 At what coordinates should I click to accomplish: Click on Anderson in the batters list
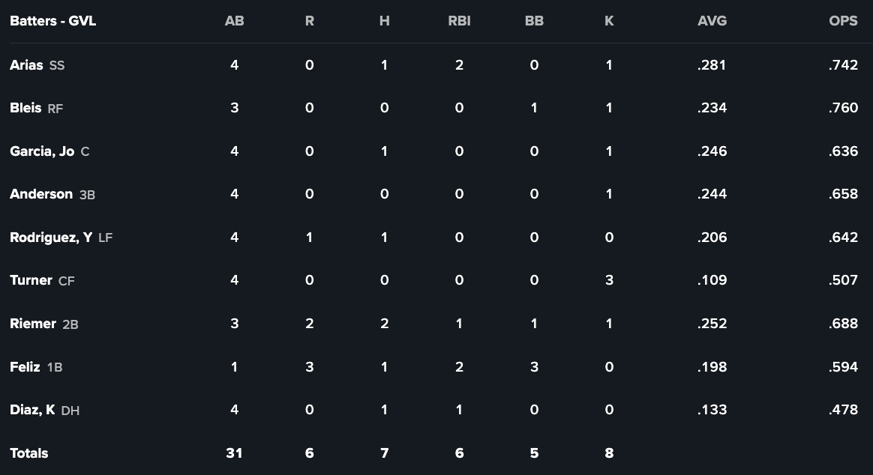(41, 194)
